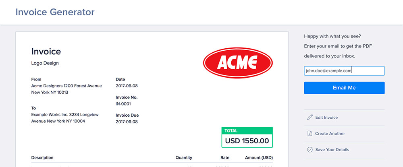403x167 pixels.
Task: Select the Acme Designers sender address text
Action: pyautogui.click(x=66, y=89)
